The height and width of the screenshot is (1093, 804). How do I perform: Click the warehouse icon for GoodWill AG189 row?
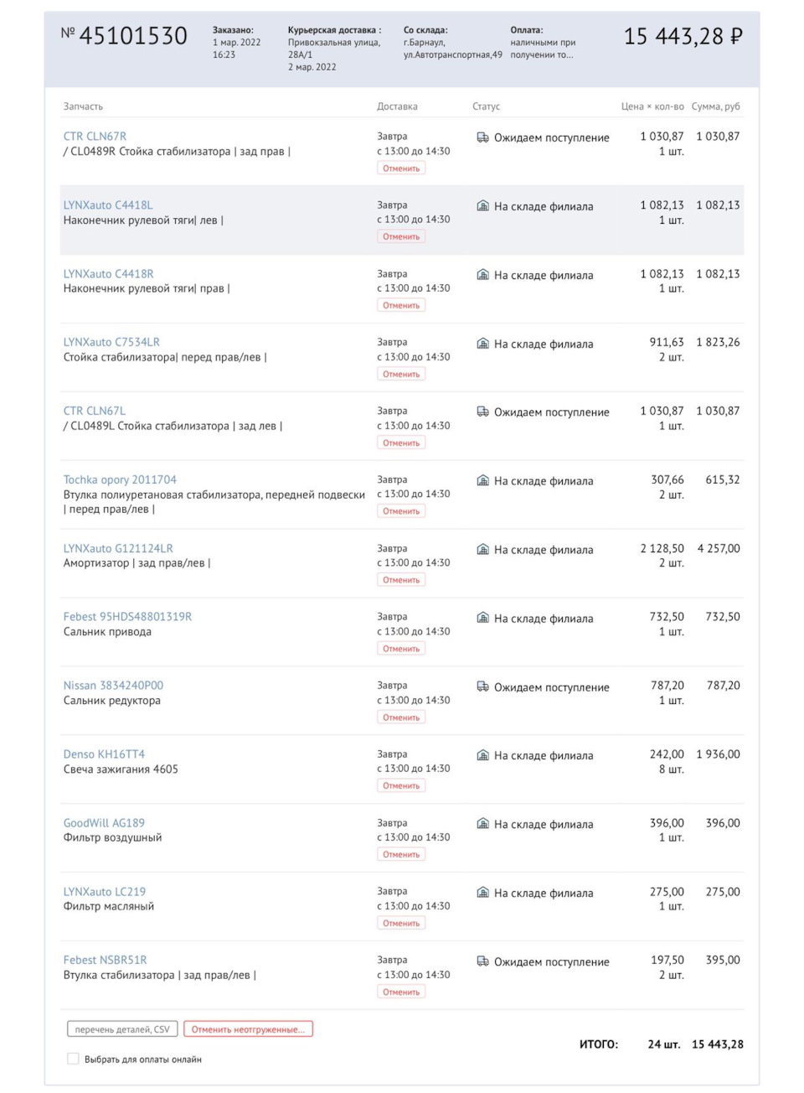point(482,824)
